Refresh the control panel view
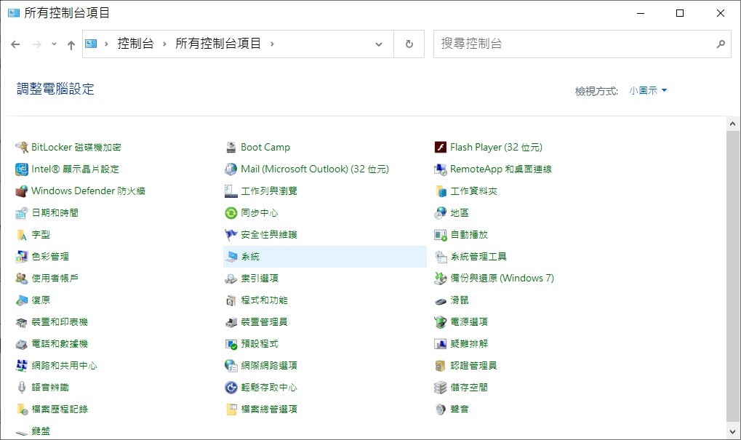 click(409, 44)
